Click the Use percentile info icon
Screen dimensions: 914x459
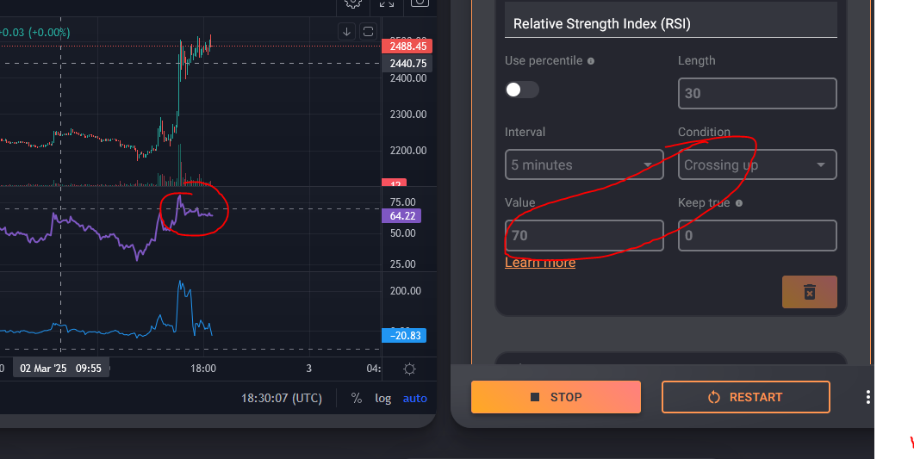click(x=590, y=61)
